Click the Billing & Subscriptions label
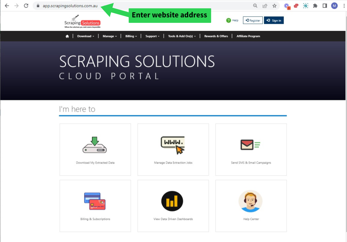 tap(95, 219)
